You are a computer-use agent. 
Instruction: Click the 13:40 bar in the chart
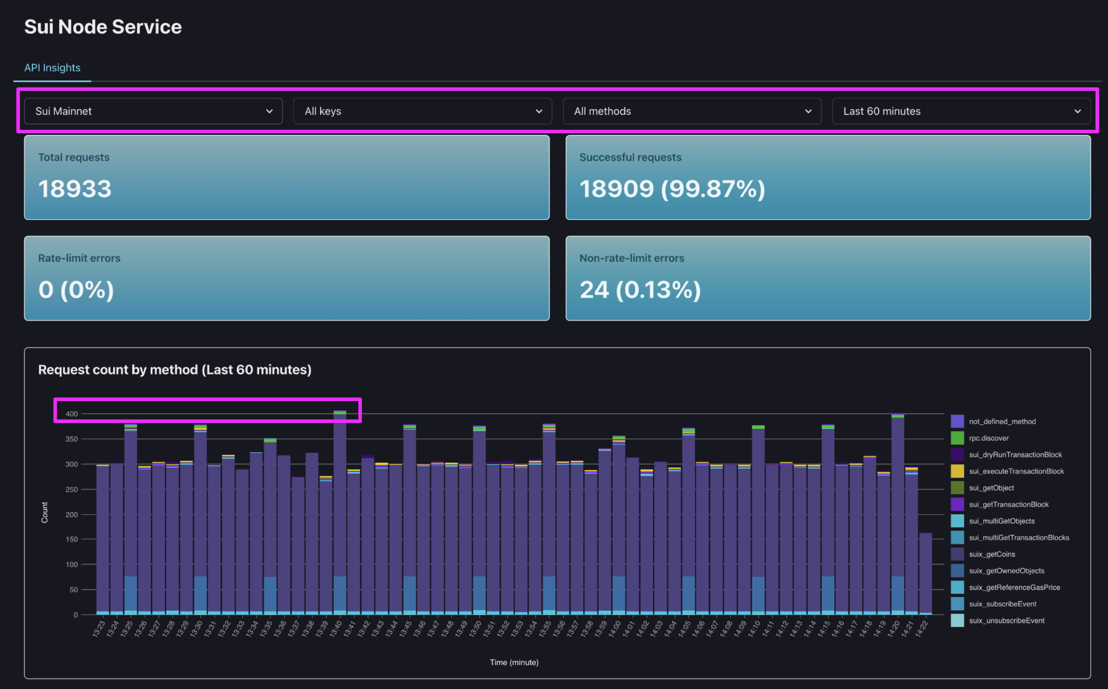(340, 512)
